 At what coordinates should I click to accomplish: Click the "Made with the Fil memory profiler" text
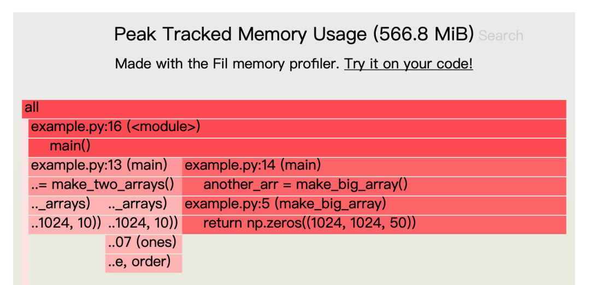click(x=227, y=64)
